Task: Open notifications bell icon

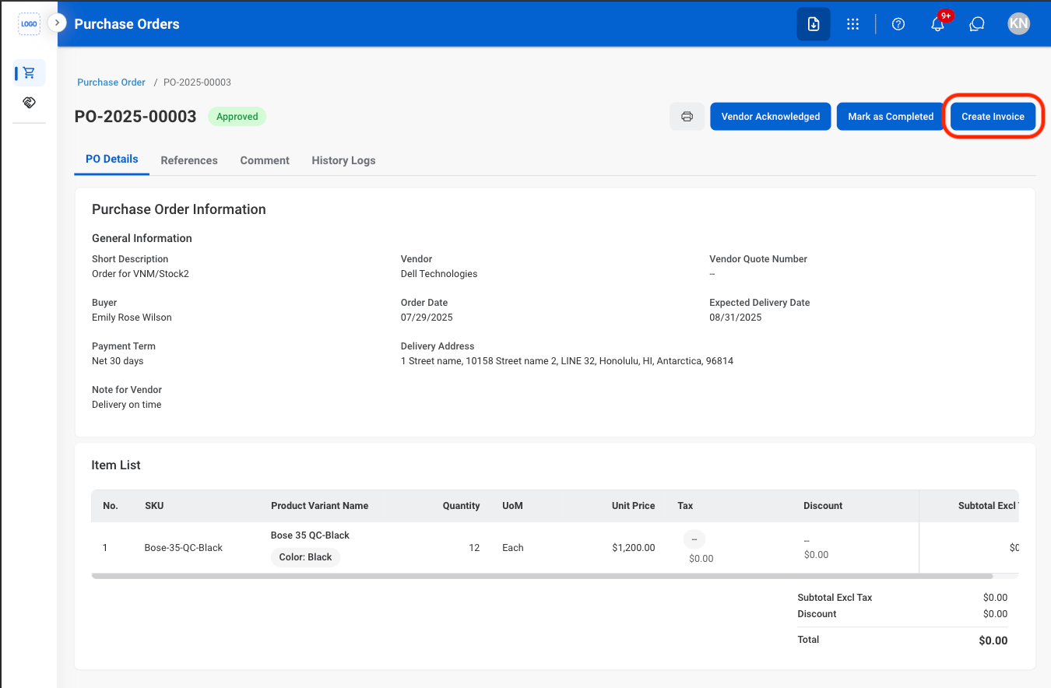Action: coord(938,24)
